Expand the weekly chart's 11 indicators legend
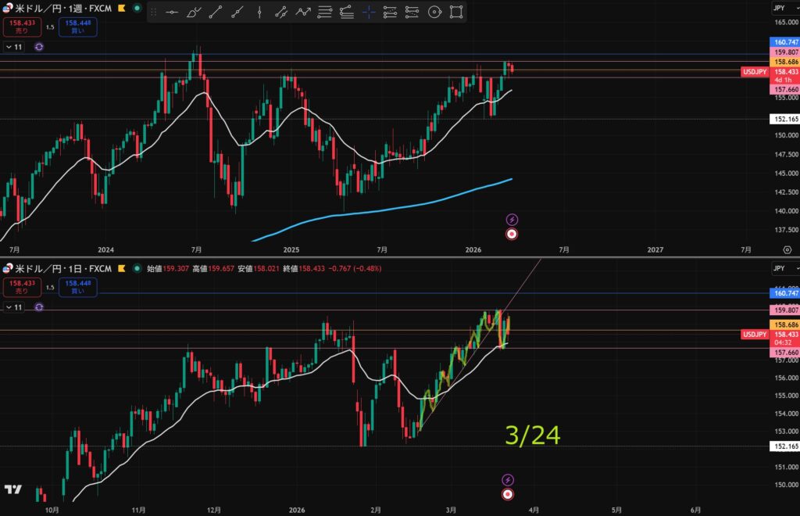800x516 pixels. [x=15, y=47]
